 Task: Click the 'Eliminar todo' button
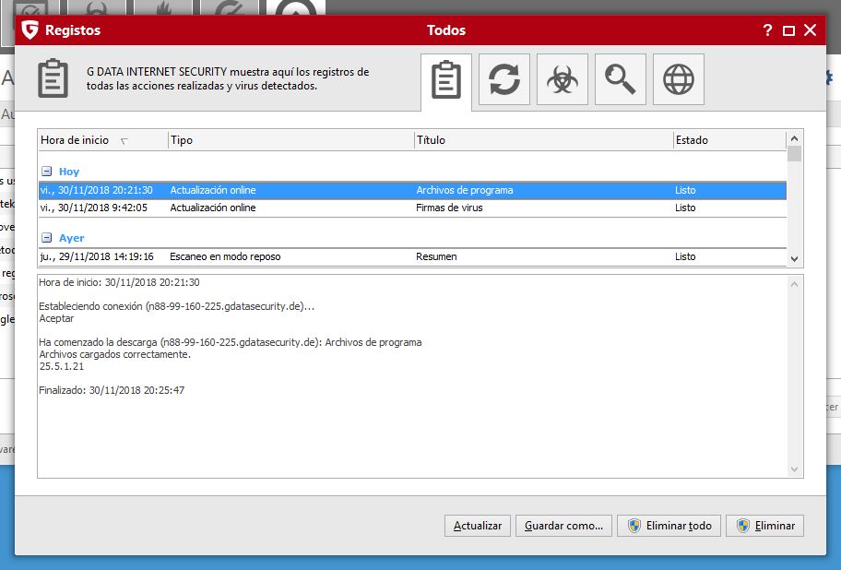point(669,526)
